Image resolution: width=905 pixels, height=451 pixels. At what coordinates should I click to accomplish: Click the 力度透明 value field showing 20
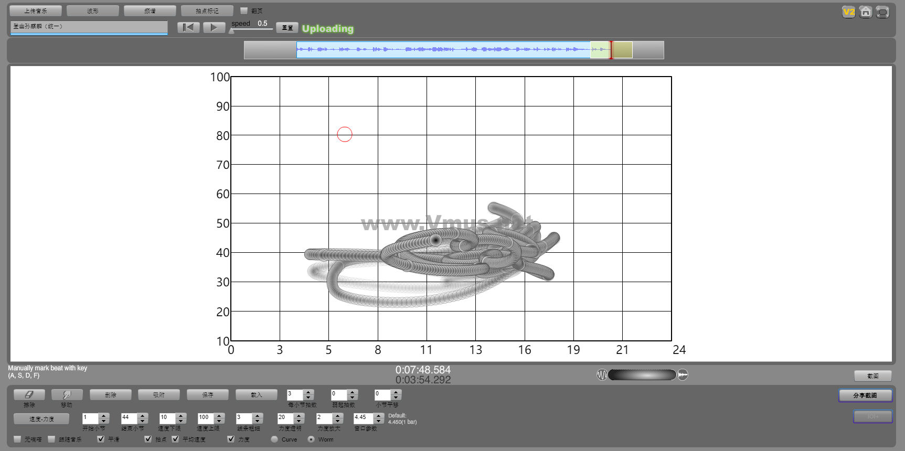click(285, 418)
